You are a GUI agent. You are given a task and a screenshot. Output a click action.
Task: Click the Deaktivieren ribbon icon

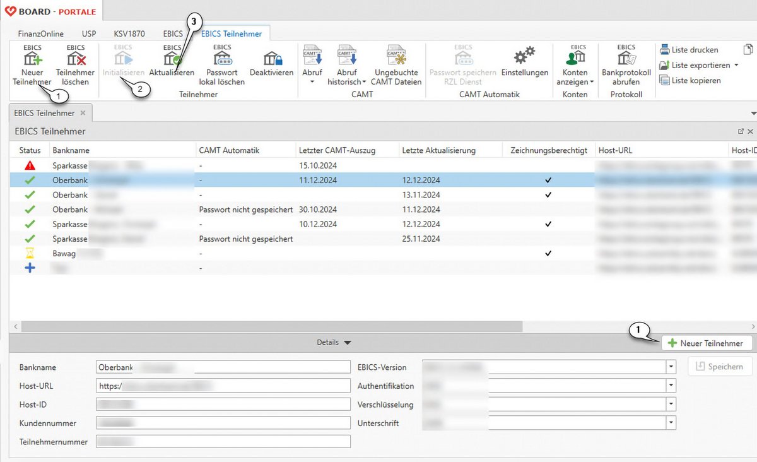pos(271,59)
